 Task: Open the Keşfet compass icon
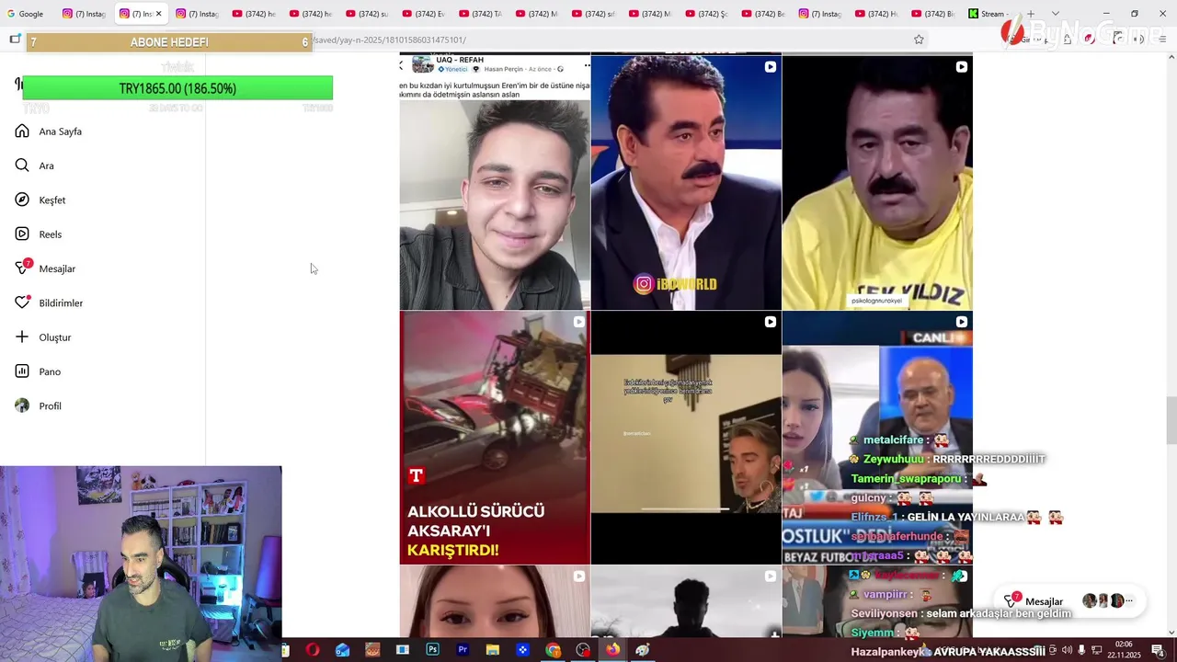tap(22, 200)
